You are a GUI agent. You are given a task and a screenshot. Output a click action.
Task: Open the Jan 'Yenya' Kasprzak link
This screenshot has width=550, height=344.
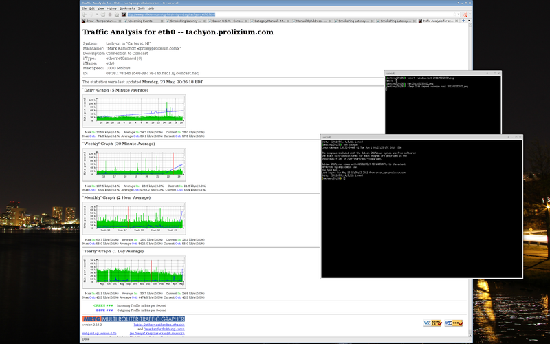tap(144, 334)
